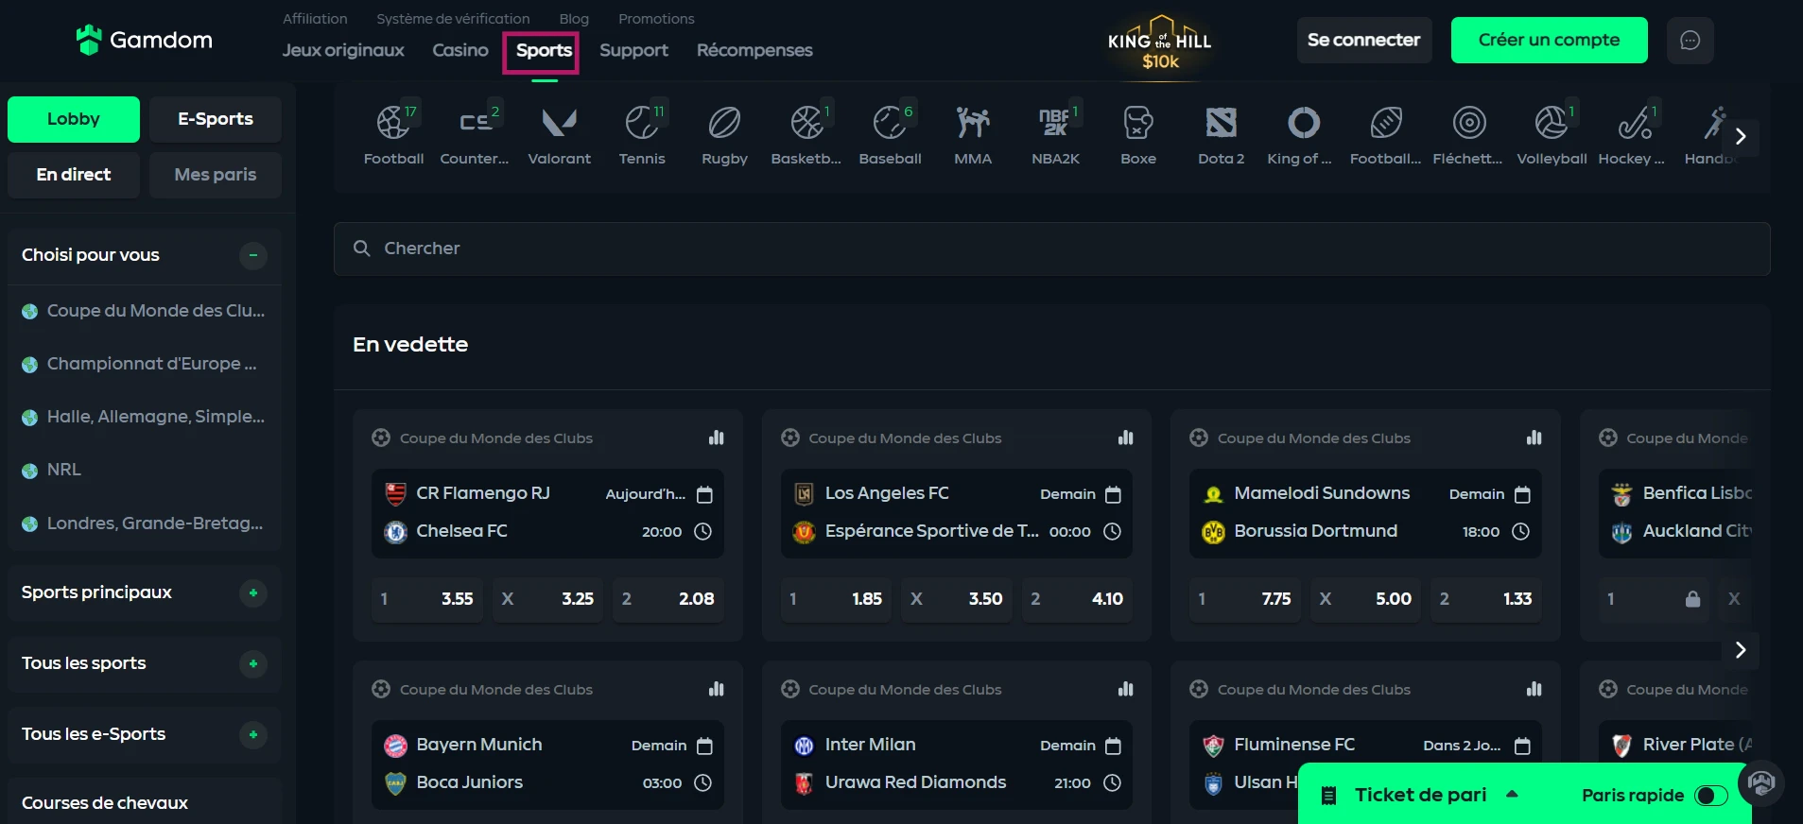
Task: Open the Système de vérification link
Action: 453,19
